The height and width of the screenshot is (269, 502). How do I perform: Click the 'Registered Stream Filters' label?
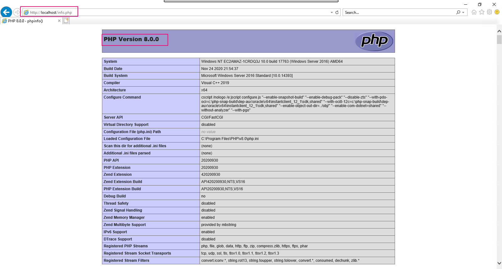point(126,261)
